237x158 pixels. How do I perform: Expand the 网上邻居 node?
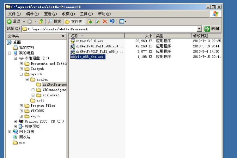[9, 132]
